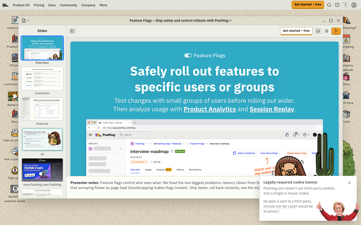Viewport: 361px width, 225px height.
Task: Open the search icon in the top bar
Action: point(329,5)
